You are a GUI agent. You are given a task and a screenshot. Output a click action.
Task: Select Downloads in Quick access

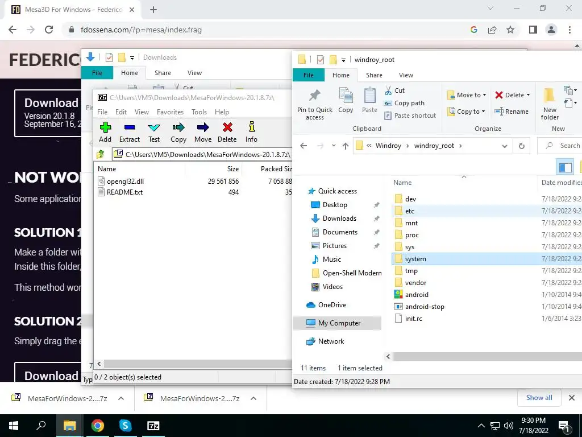[x=339, y=218]
